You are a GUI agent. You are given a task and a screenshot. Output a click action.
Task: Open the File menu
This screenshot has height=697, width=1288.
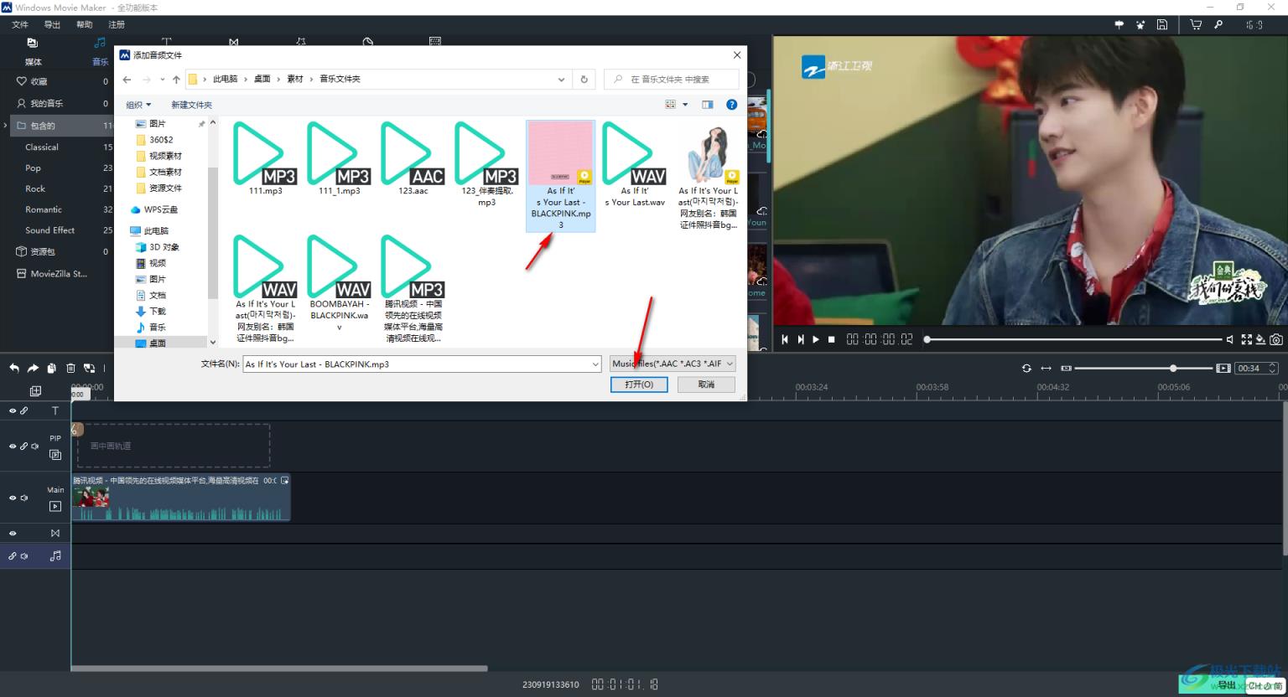(20, 24)
